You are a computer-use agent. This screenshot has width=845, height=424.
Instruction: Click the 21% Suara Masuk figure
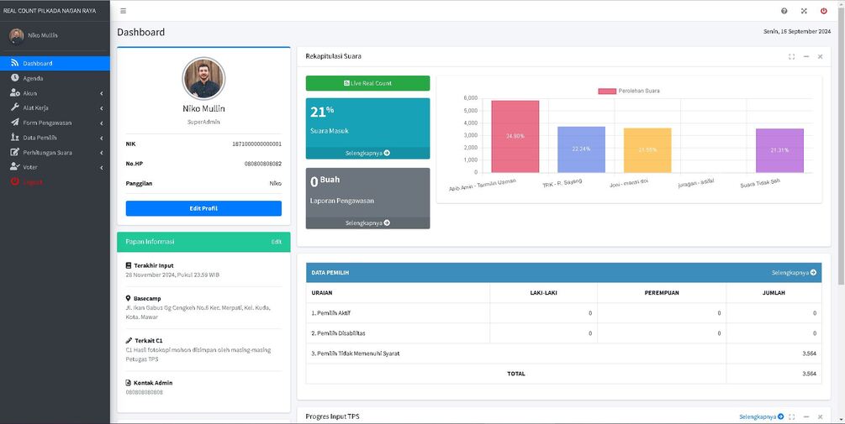coord(322,112)
